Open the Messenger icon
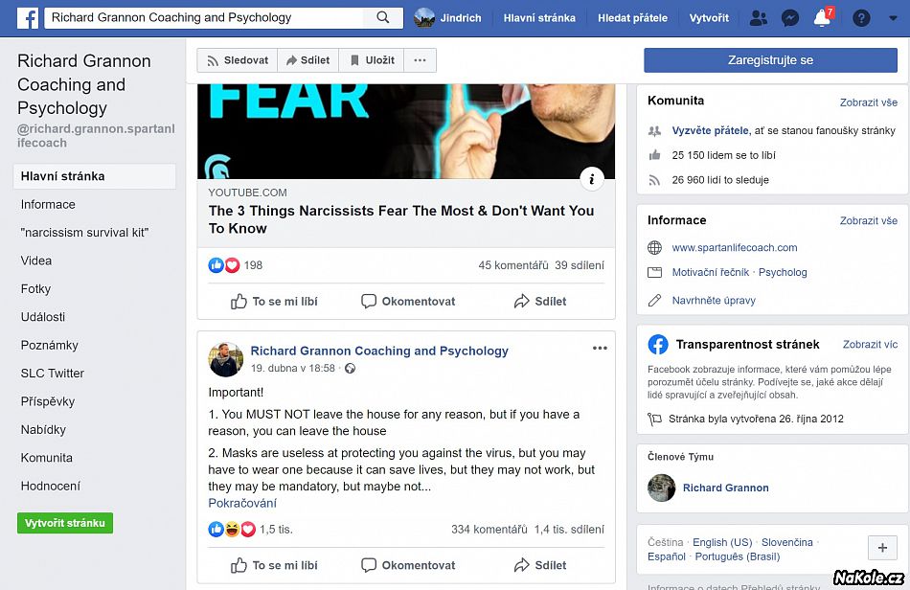 pos(790,18)
